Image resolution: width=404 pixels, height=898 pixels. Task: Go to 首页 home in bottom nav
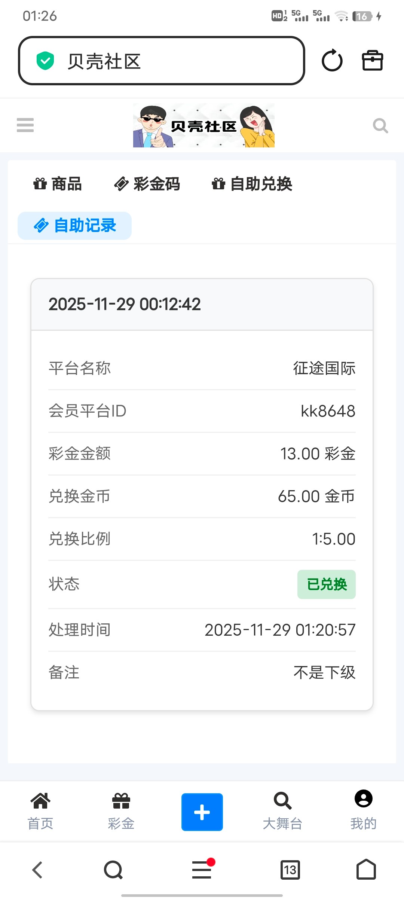coord(40,811)
